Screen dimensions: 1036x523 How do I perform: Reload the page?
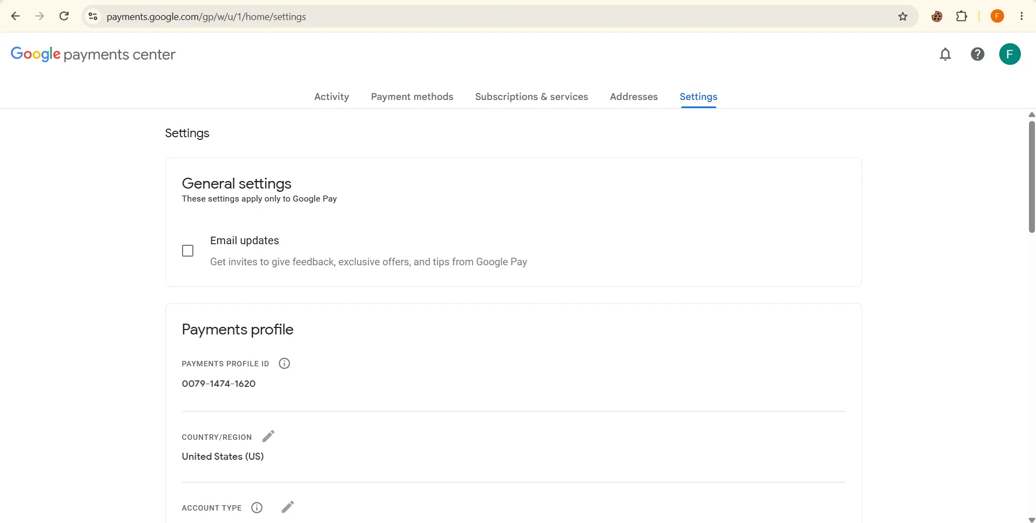pyautogui.click(x=64, y=16)
